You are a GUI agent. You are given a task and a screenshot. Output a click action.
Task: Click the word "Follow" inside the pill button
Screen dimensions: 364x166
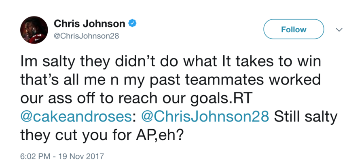294,29
